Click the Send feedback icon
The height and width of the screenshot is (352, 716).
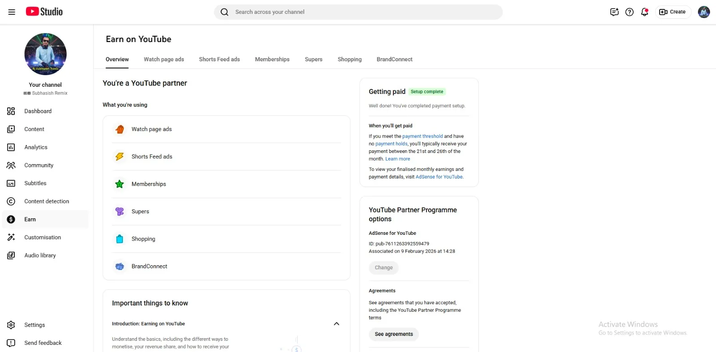(11, 343)
